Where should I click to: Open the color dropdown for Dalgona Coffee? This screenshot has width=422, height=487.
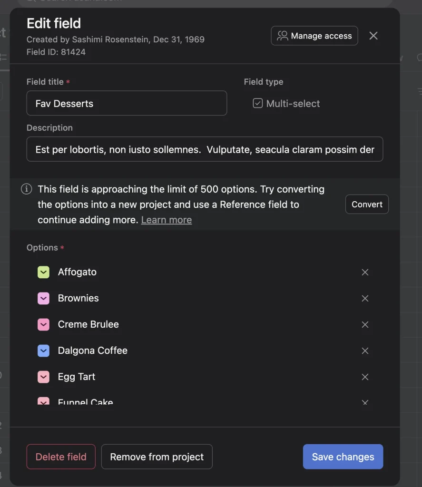[x=43, y=351]
